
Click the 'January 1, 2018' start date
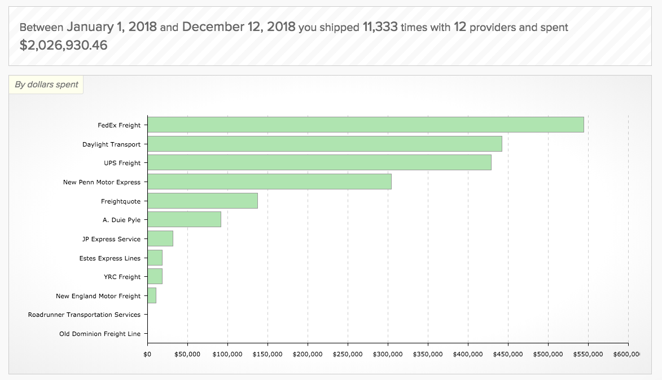pyautogui.click(x=111, y=27)
